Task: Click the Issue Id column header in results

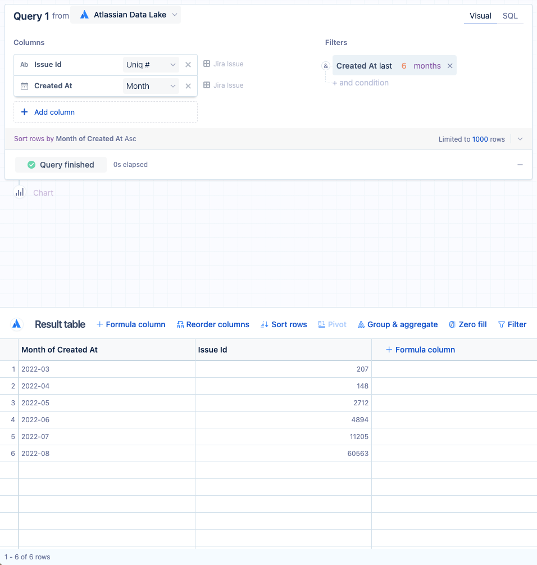Action: 283,350
